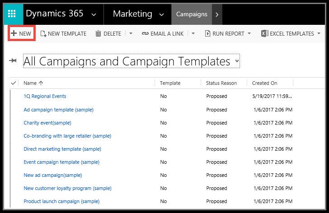Expand the chevron next to Campaigns tab
This screenshot has width=329, height=213.
tap(217, 14)
